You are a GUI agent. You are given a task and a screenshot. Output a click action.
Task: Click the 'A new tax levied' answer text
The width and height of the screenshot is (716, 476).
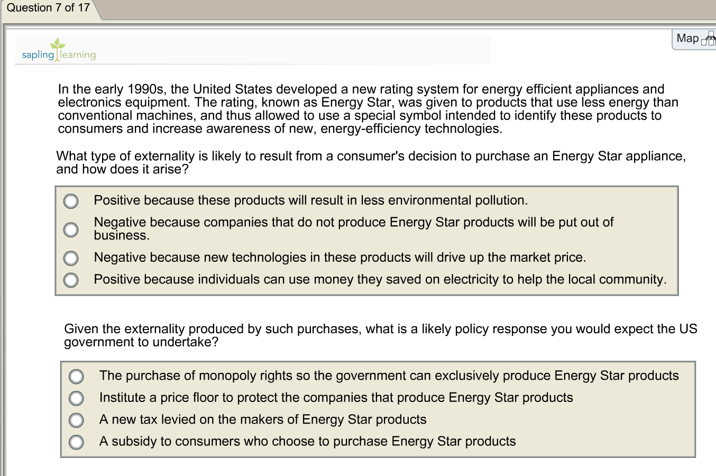pos(263,419)
